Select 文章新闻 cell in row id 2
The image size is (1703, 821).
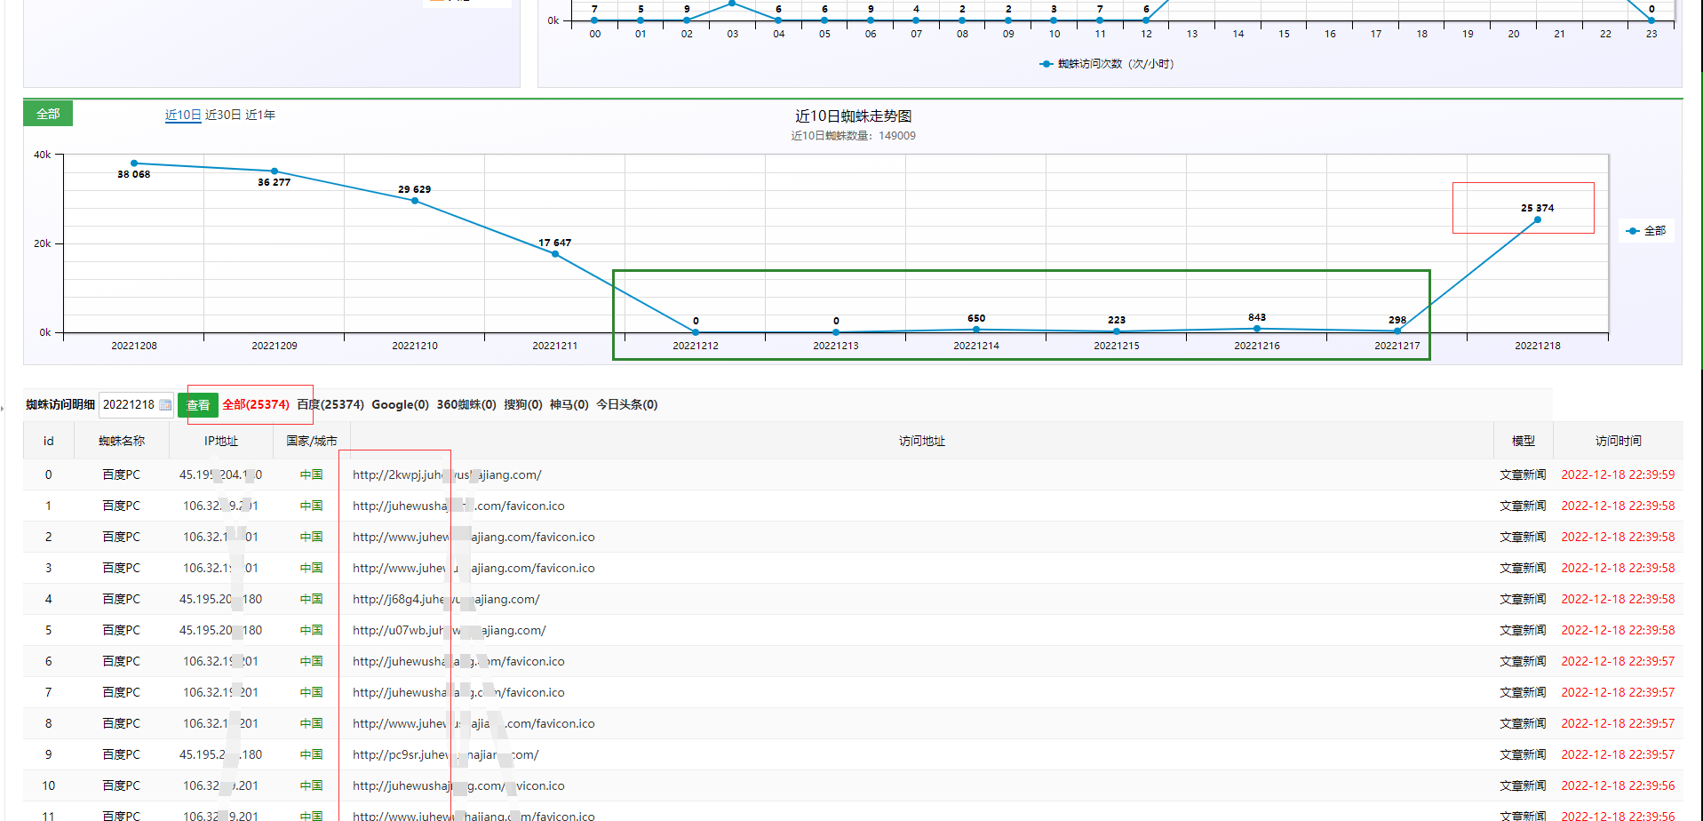(x=1524, y=537)
